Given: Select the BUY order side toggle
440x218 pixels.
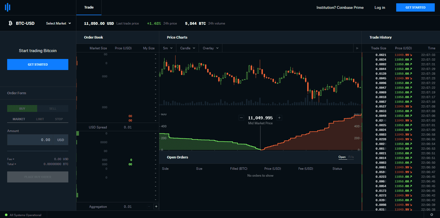Looking at the screenshot, I should click(x=22, y=109).
